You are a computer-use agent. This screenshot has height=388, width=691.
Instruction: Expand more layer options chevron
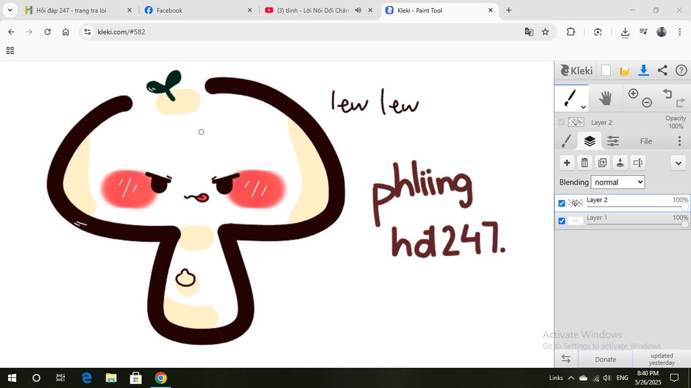coord(678,163)
